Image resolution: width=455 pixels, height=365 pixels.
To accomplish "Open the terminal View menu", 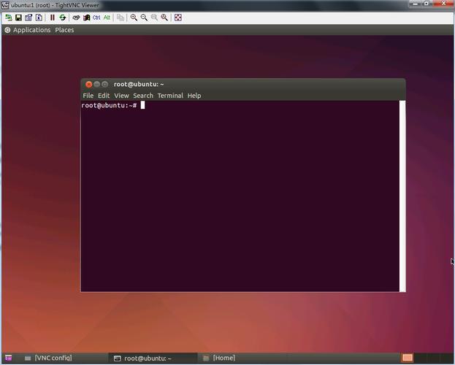I will 121,96.
